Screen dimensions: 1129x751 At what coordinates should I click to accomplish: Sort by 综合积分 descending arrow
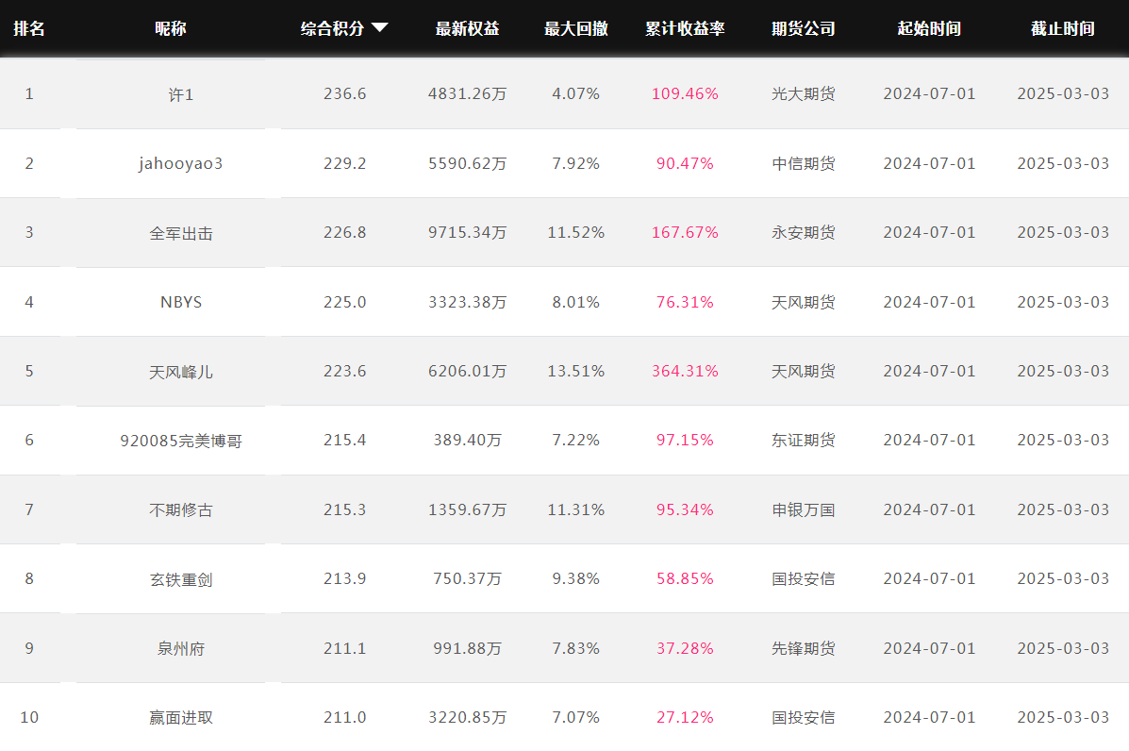pos(379,28)
